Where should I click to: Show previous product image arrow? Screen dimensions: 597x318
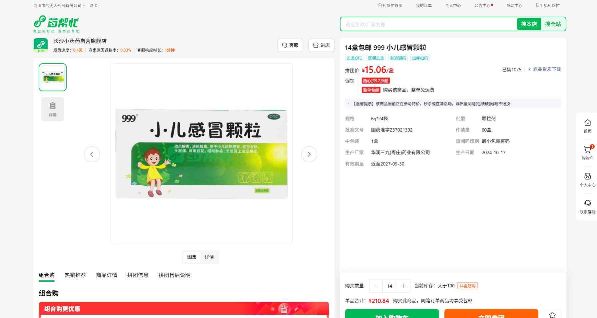pos(92,154)
